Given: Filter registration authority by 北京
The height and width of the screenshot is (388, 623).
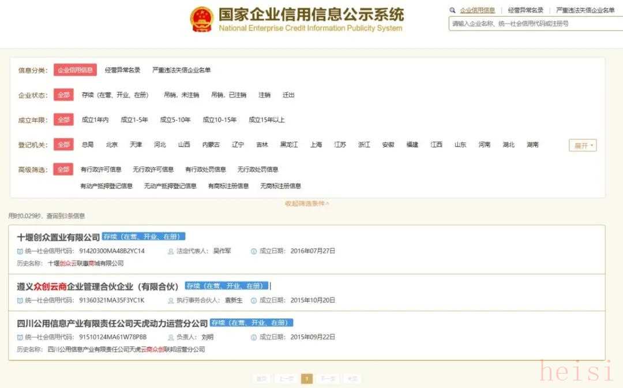Looking at the screenshot, I should click(x=112, y=145).
